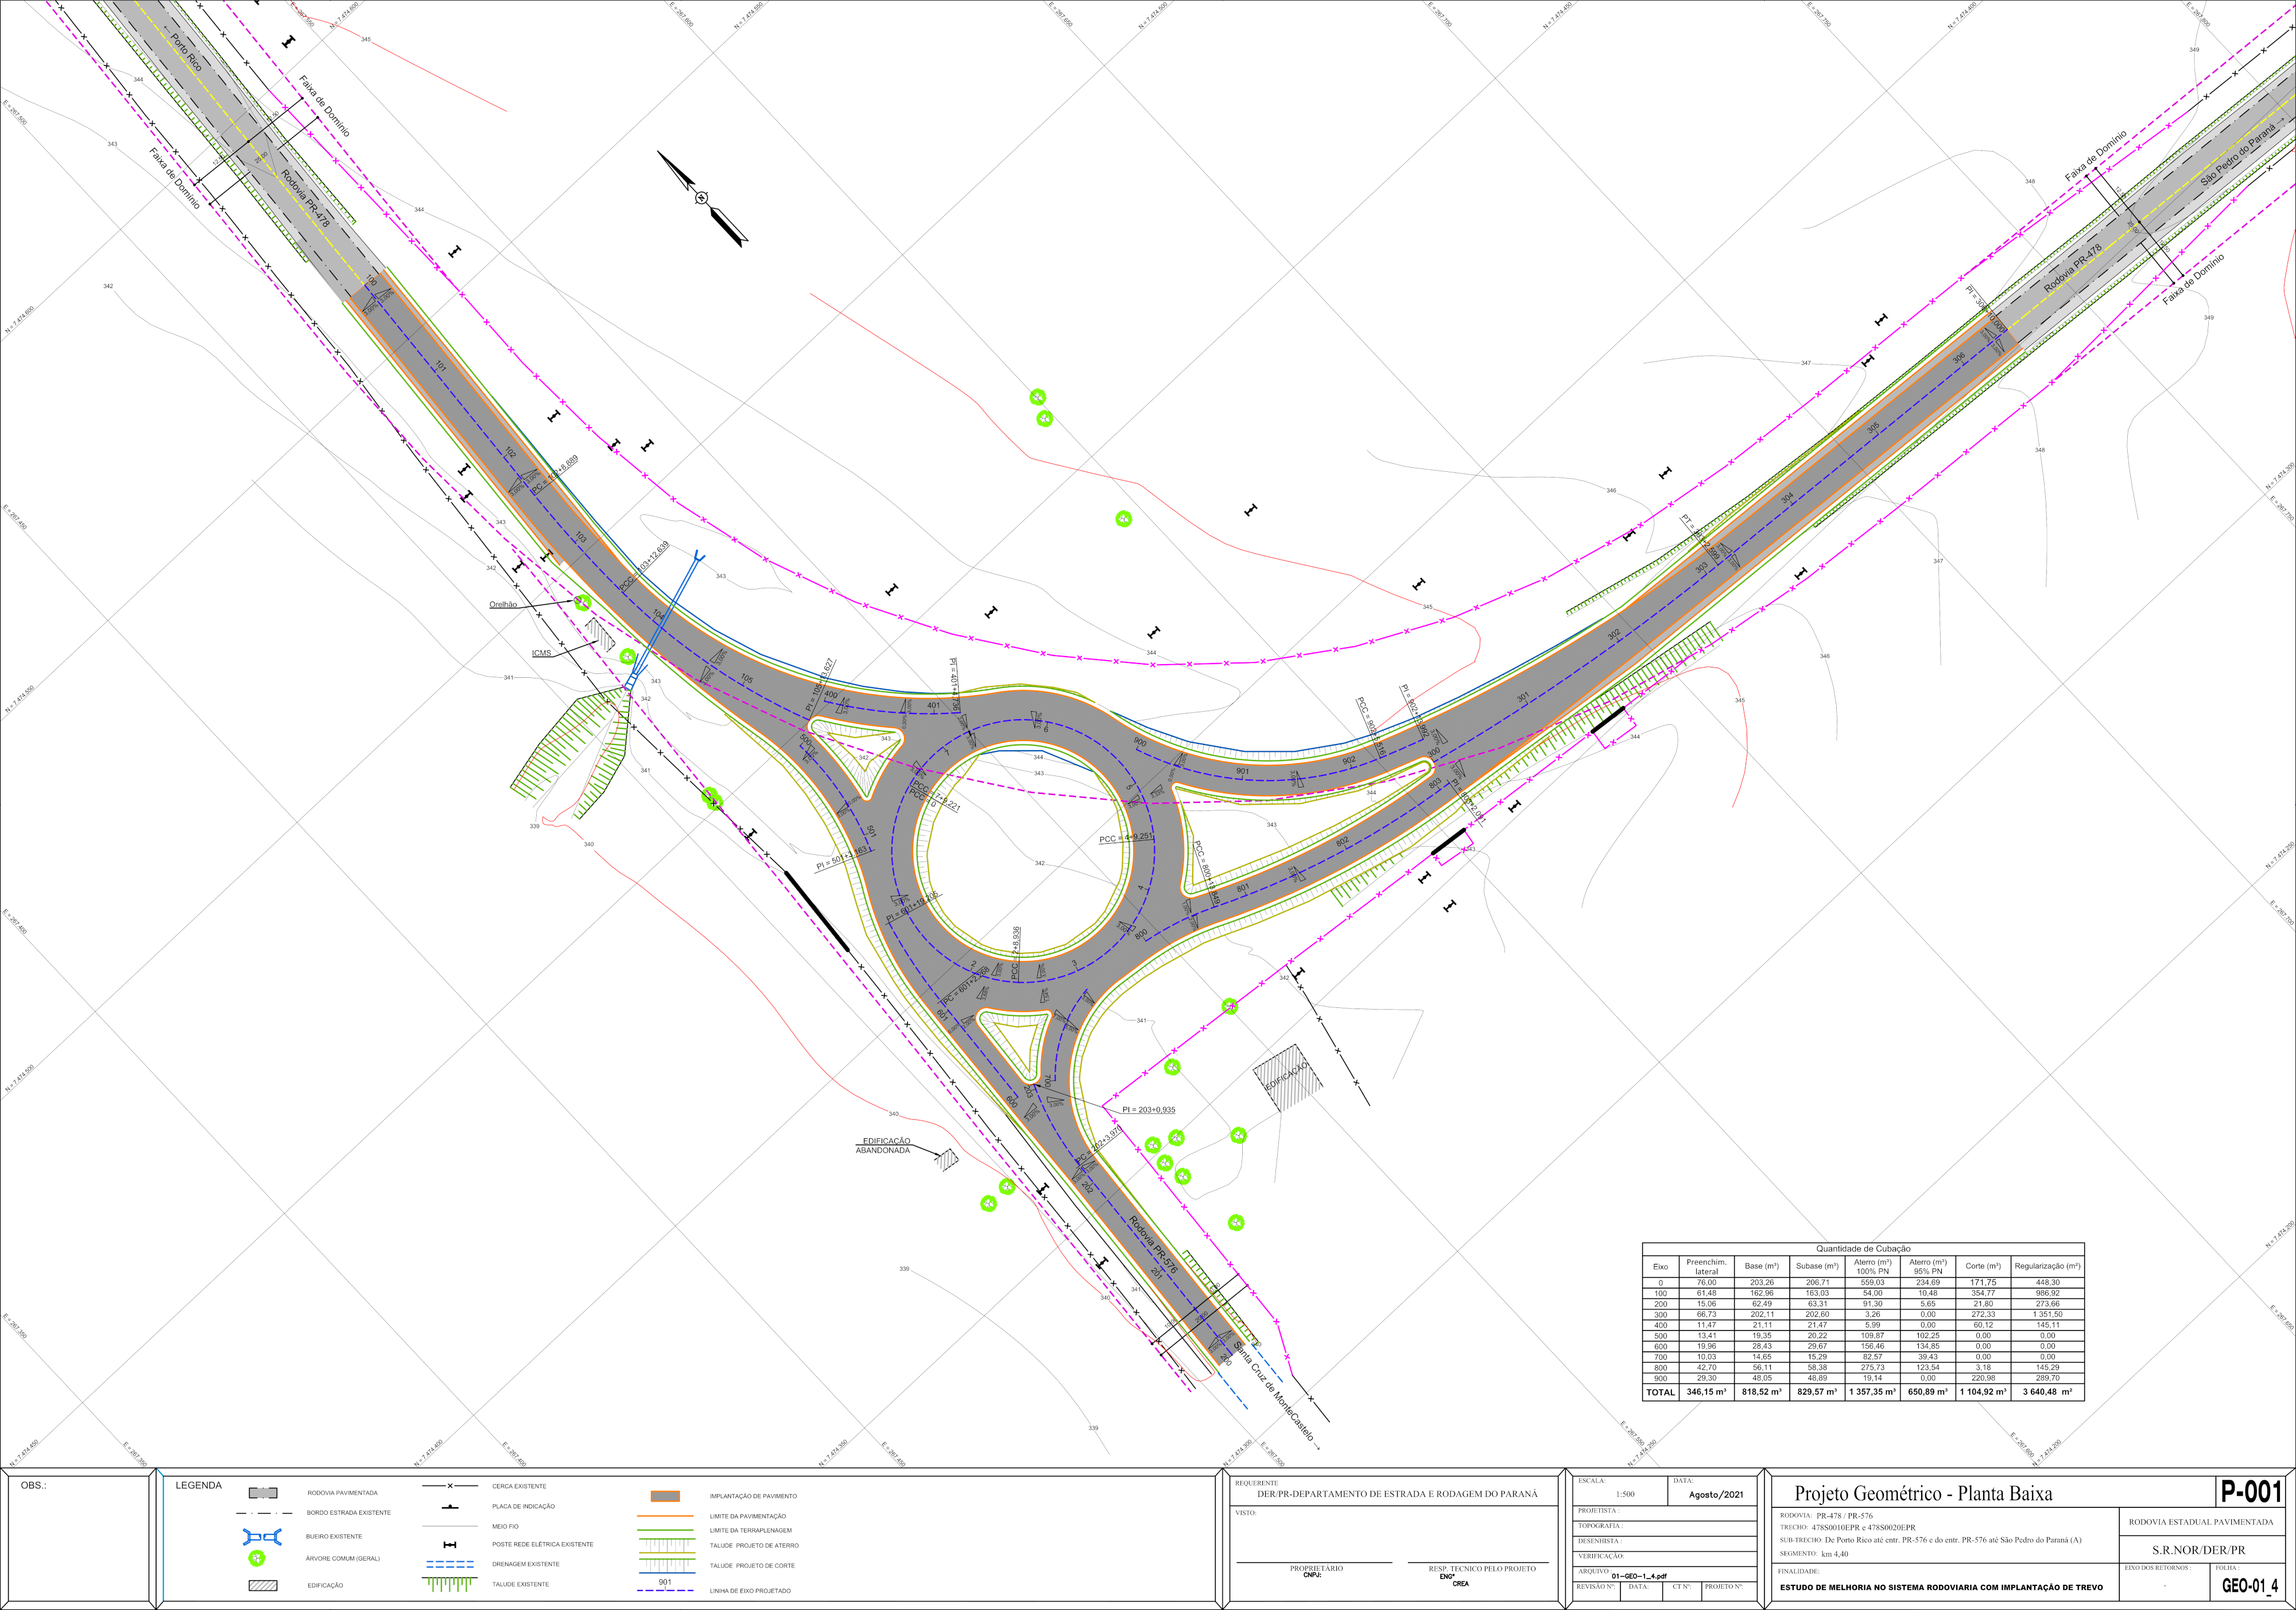Click the ICMS callout label
Viewport: 2296px width, 1610px height.
tap(541, 653)
